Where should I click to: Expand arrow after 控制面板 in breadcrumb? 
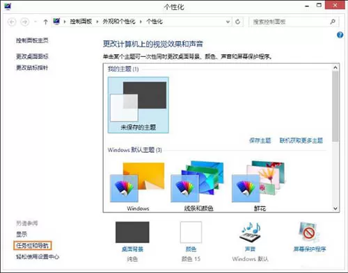tap(97, 22)
